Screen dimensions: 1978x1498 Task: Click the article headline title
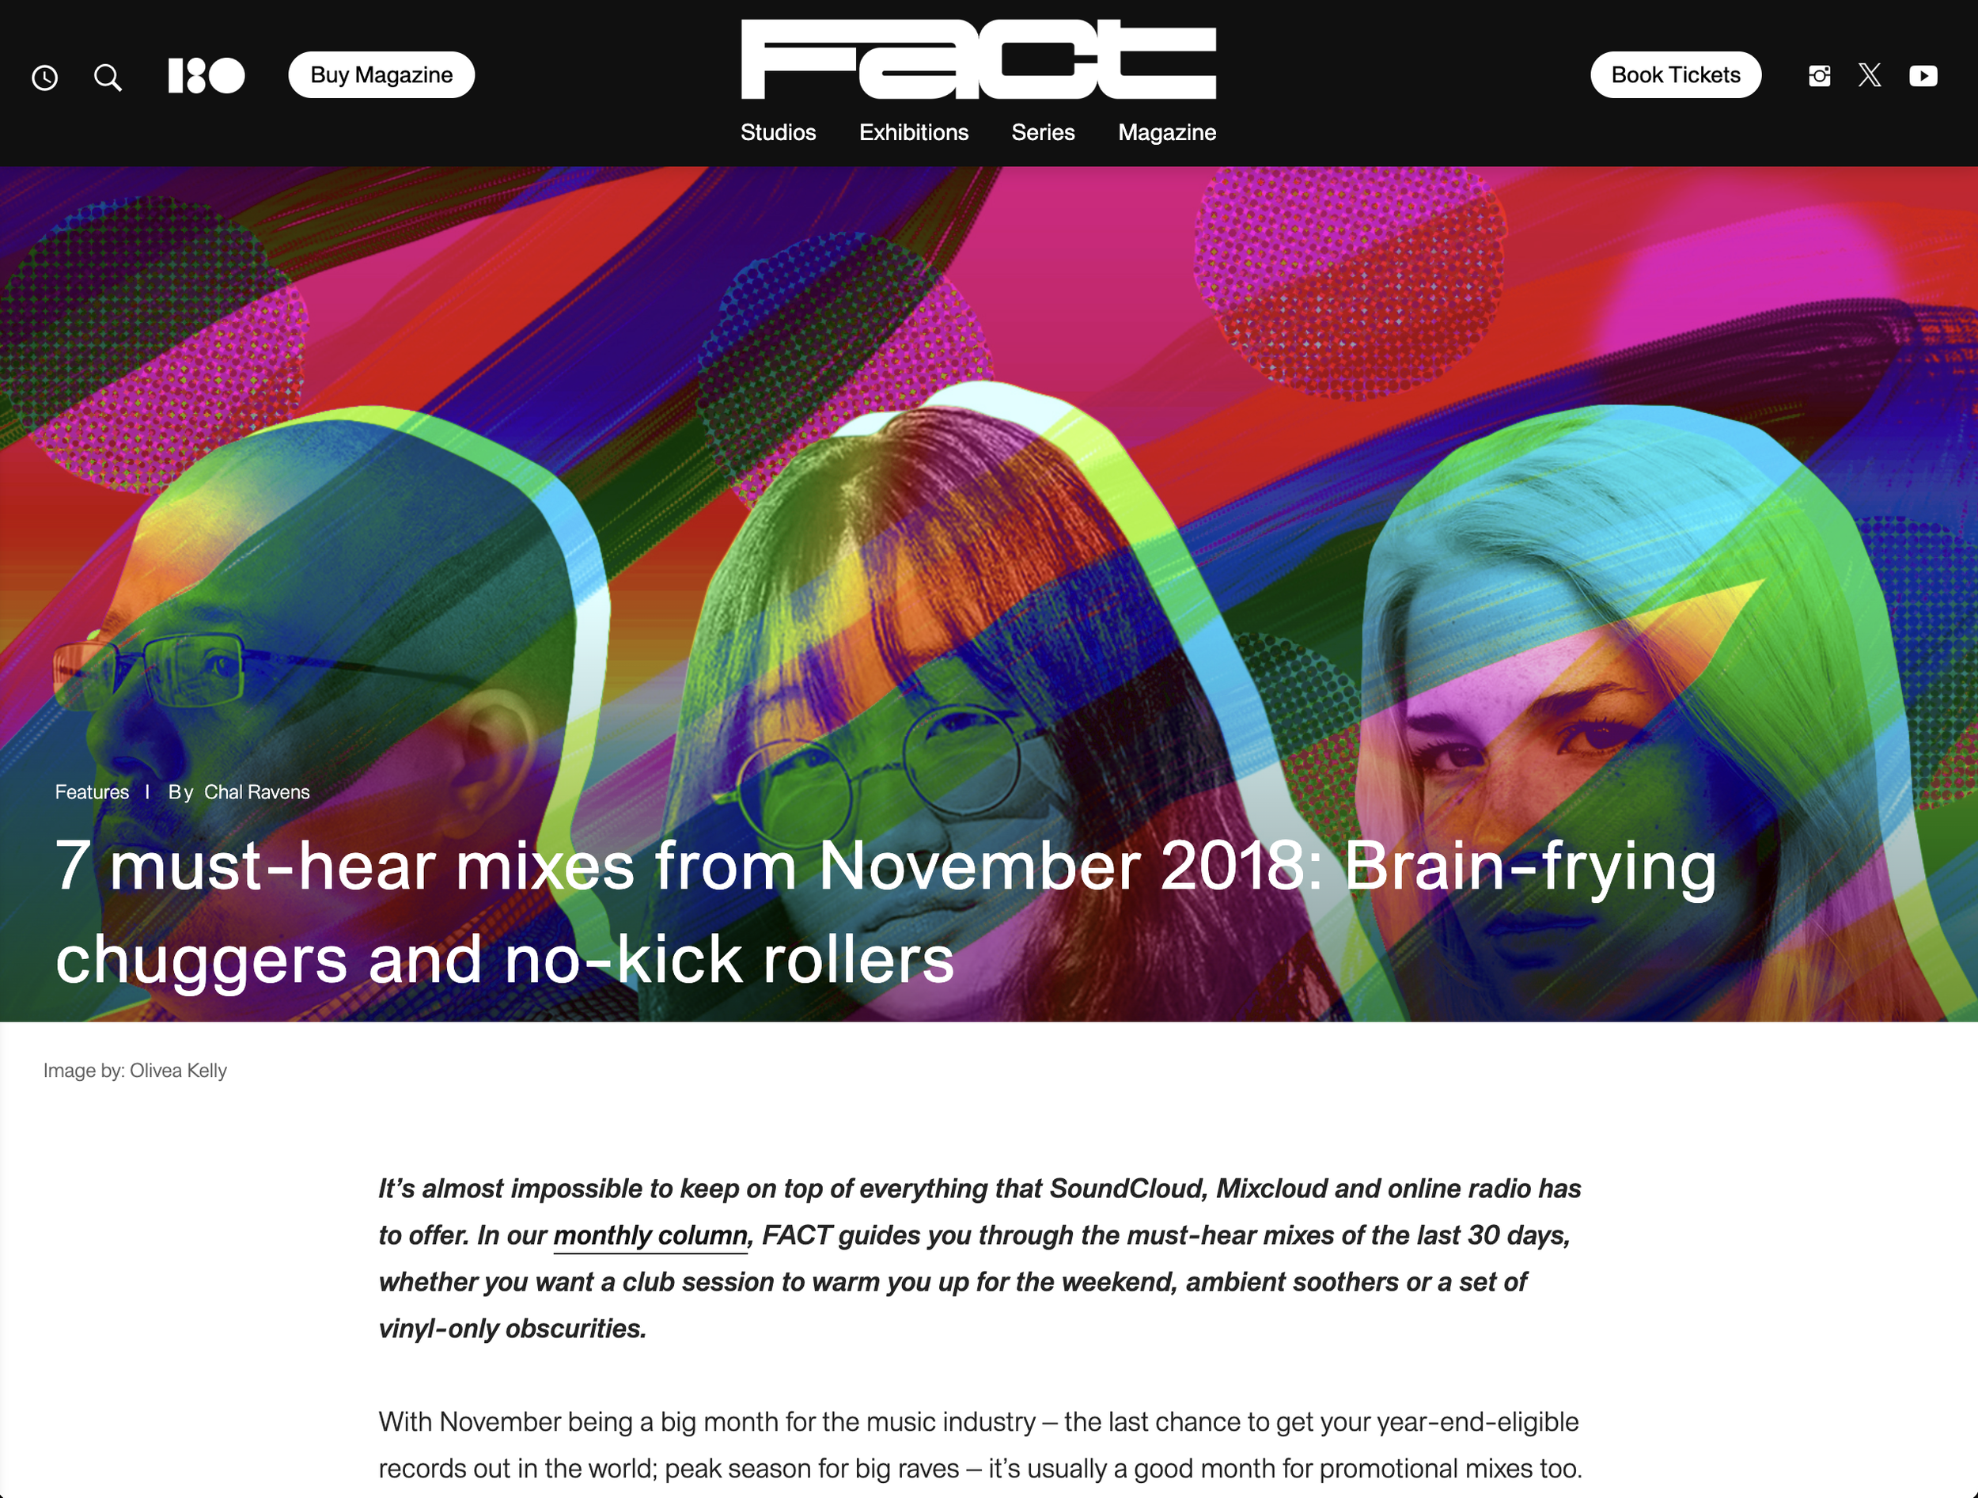click(x=886, y=912)
